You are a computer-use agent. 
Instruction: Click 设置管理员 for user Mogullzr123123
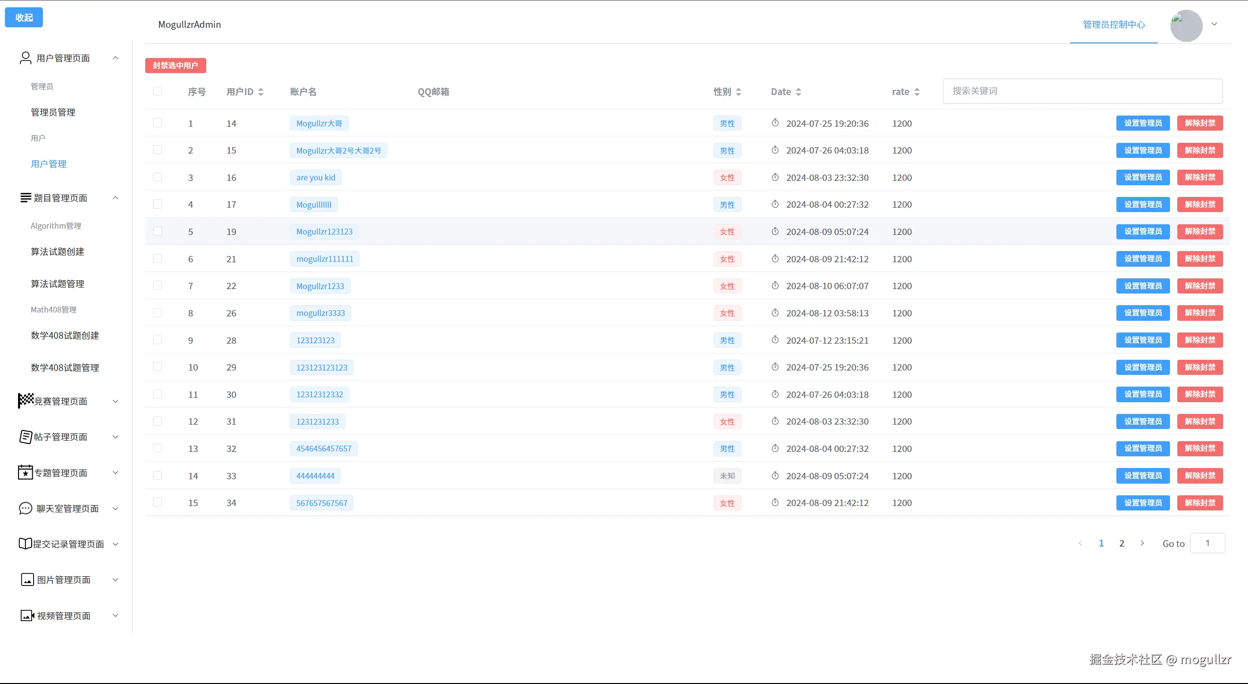(x=1143, y=232)
